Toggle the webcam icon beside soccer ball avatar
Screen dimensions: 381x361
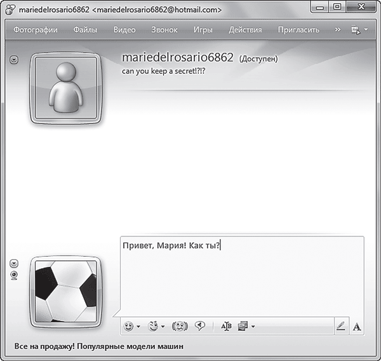(x=15, y=275)
